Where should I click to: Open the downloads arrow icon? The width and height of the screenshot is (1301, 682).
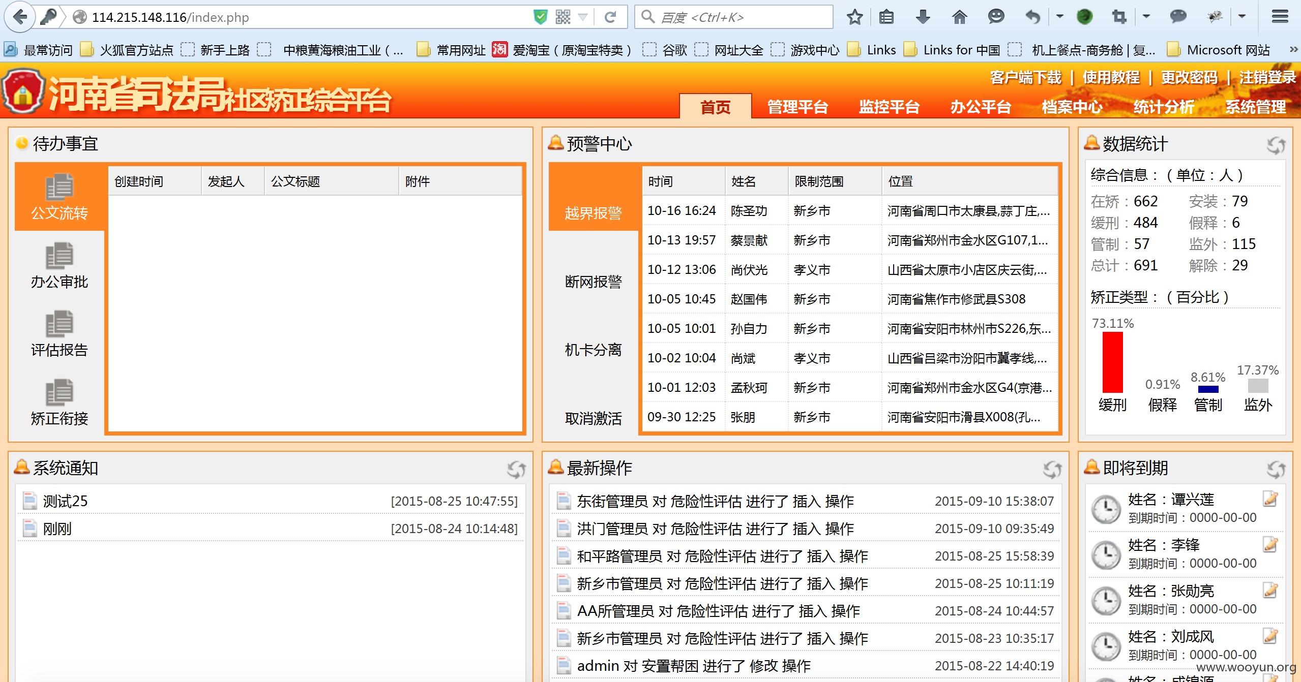click(x=923, y=17)
